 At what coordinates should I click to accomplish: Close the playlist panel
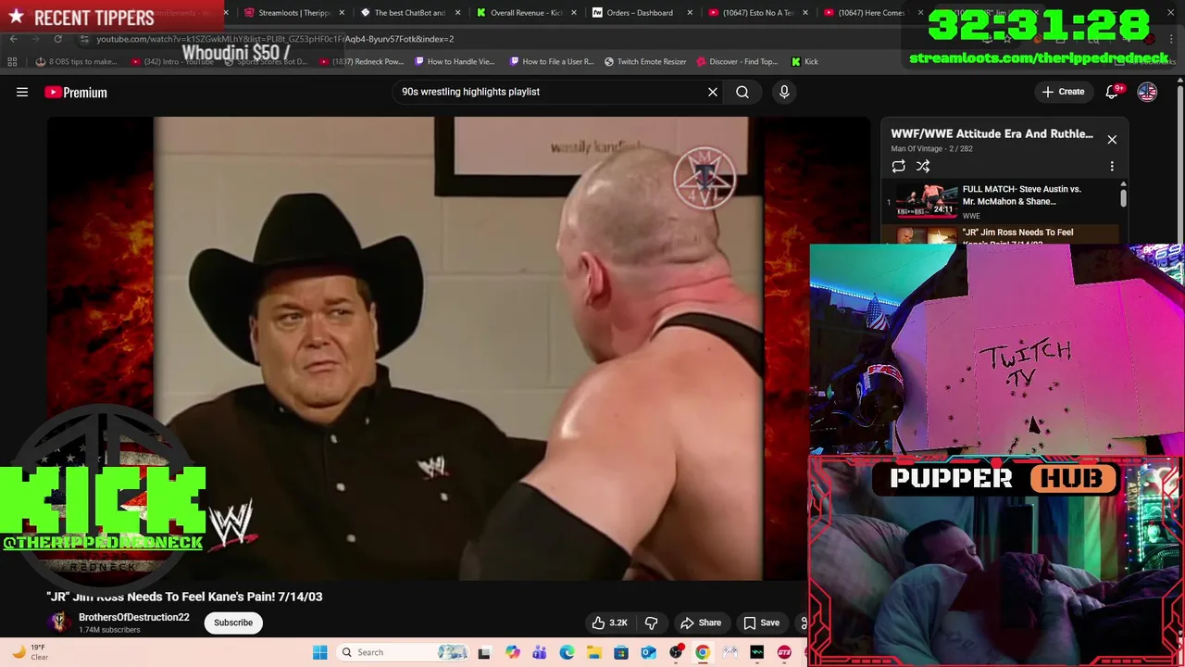1112,139
